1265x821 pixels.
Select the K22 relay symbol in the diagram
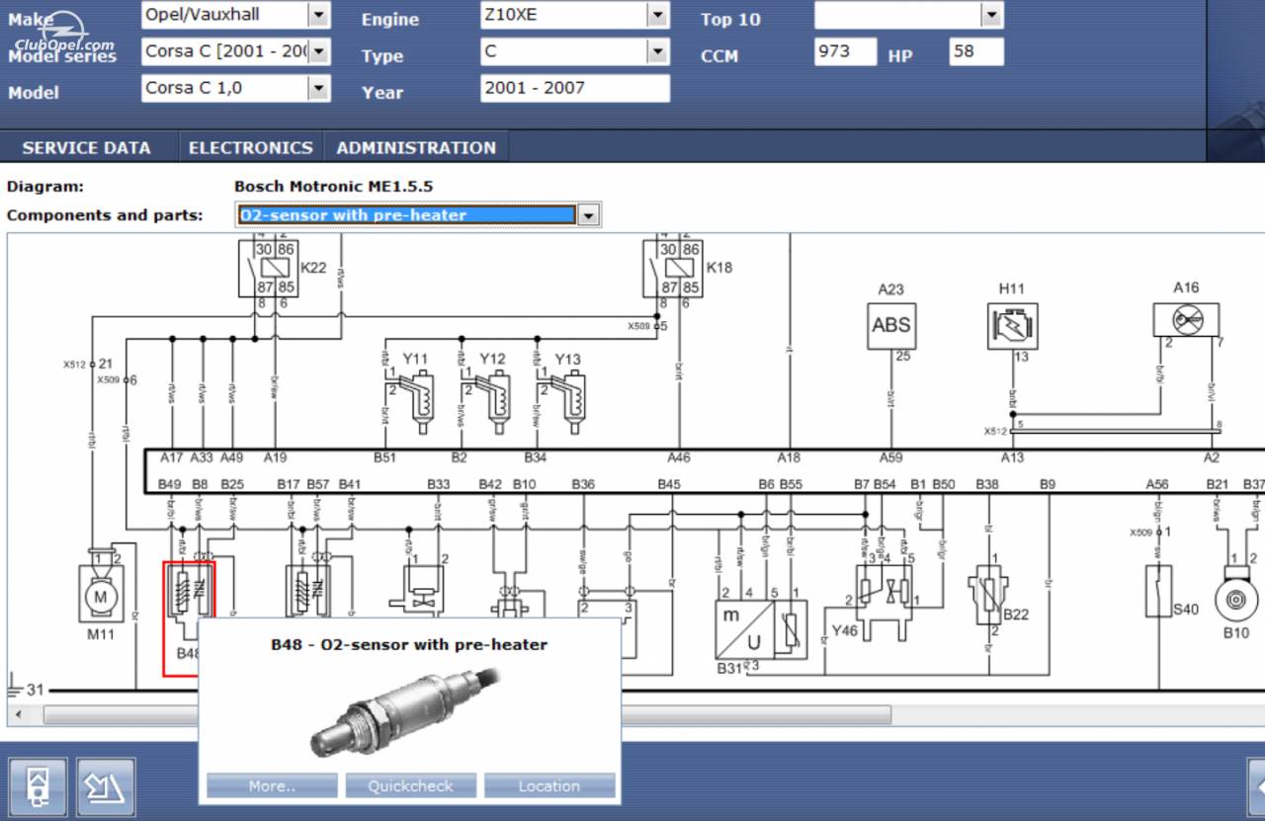[x=268, y=268]
